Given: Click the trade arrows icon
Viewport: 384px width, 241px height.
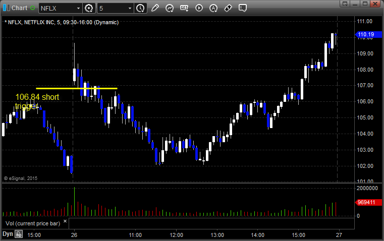Looking at the screenshot, I should click(x=228, y=8).
